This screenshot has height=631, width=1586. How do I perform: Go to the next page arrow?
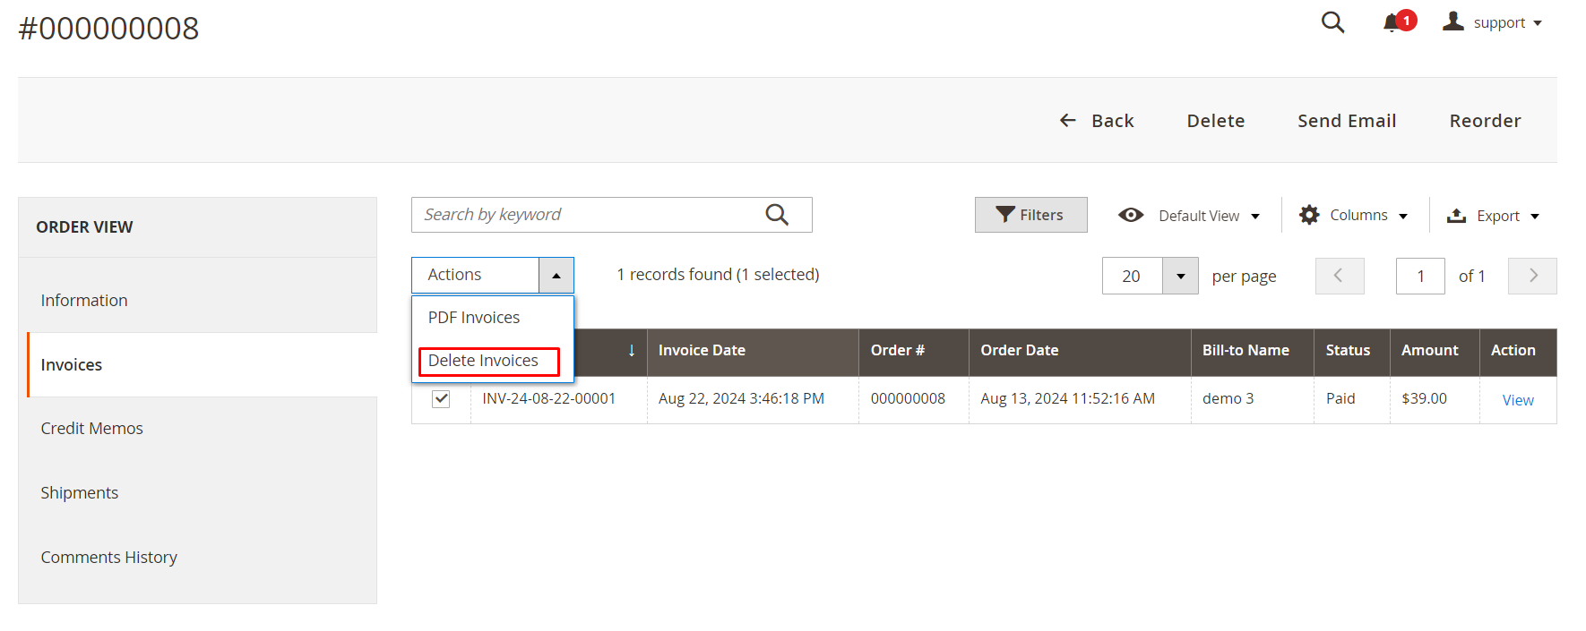(1532, 276)
